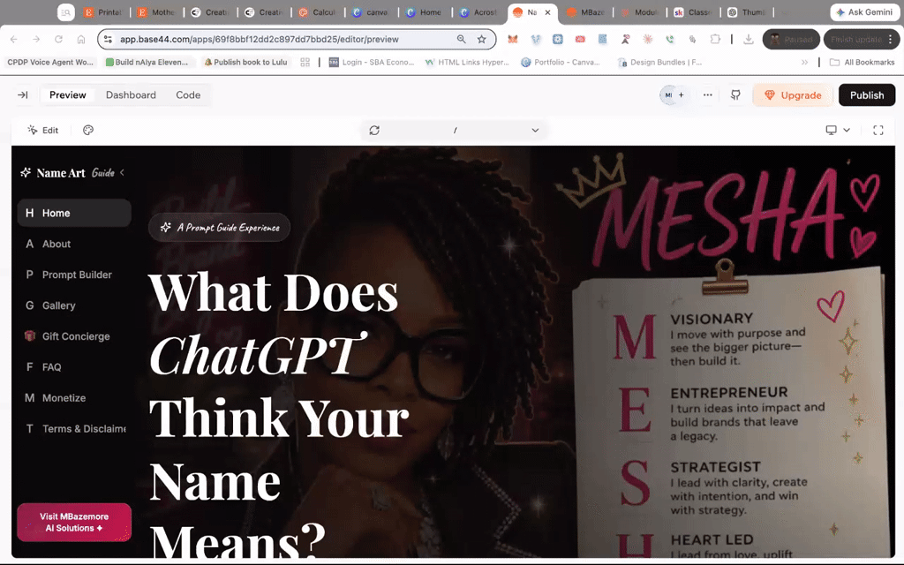Image resolution: width=904 pixels, height=565 pixels.
Task: Switch to the MBaze browser tab
Action: 586,12
